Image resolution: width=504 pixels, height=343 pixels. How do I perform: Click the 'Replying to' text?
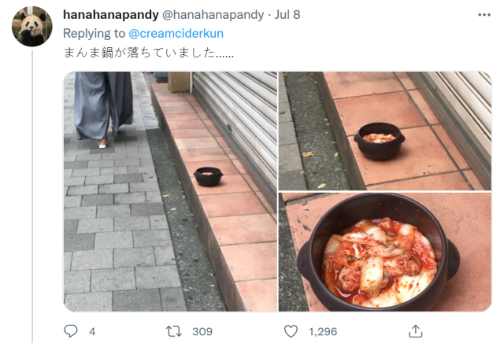tap(94, 33)
